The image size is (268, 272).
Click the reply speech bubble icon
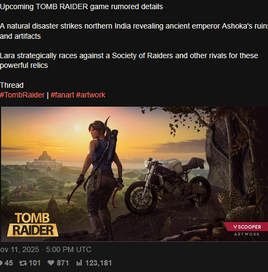pos(1,263)
